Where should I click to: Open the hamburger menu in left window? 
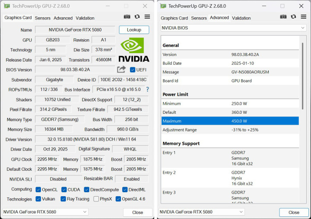[x=147, y=16]
